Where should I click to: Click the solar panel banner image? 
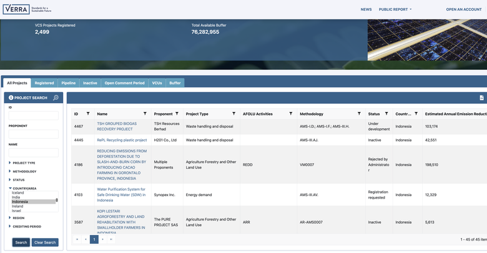click(427, 40)
